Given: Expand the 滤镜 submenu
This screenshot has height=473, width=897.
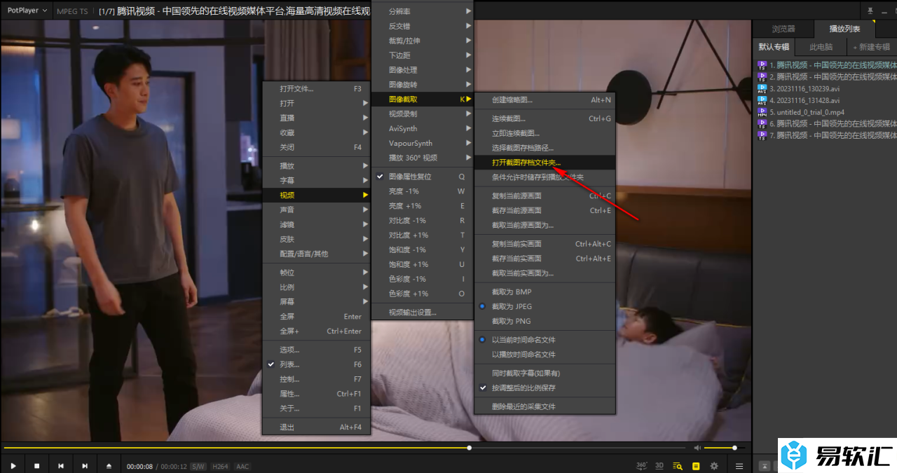Looking at the screenshot, I should coord(316,224).
